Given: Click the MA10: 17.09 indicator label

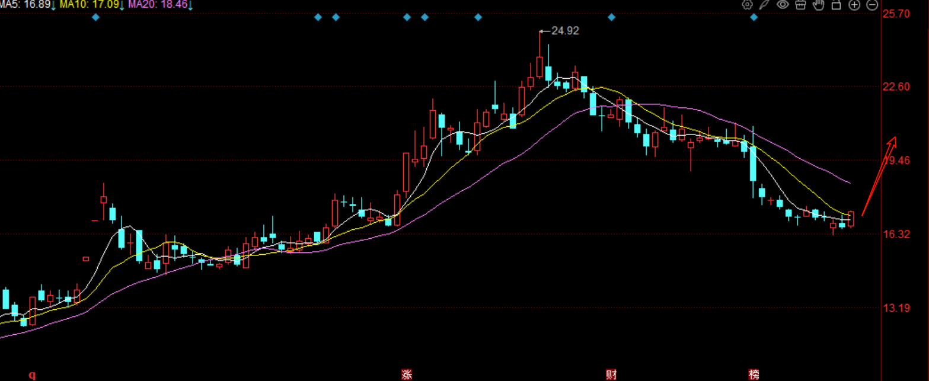Looking at the screenshot, I should tap(91, 4).
